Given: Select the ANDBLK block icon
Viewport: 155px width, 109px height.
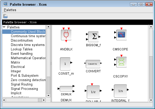Looking at the screenshot, I should pos(66,35).
